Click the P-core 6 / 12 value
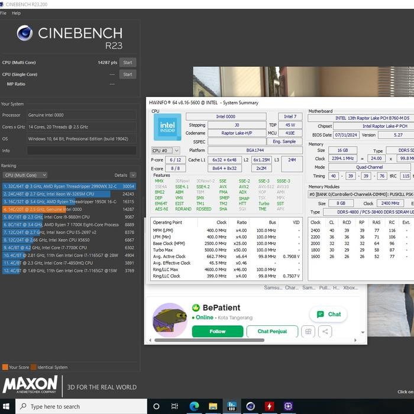The width and height of the screenshot is (414, 414). [175, 160]
